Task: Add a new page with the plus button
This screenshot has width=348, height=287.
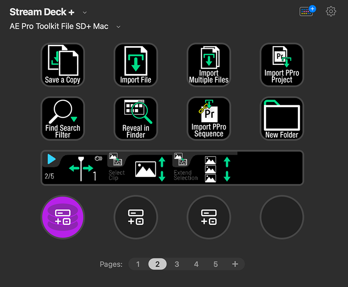Action: point(235,264)
